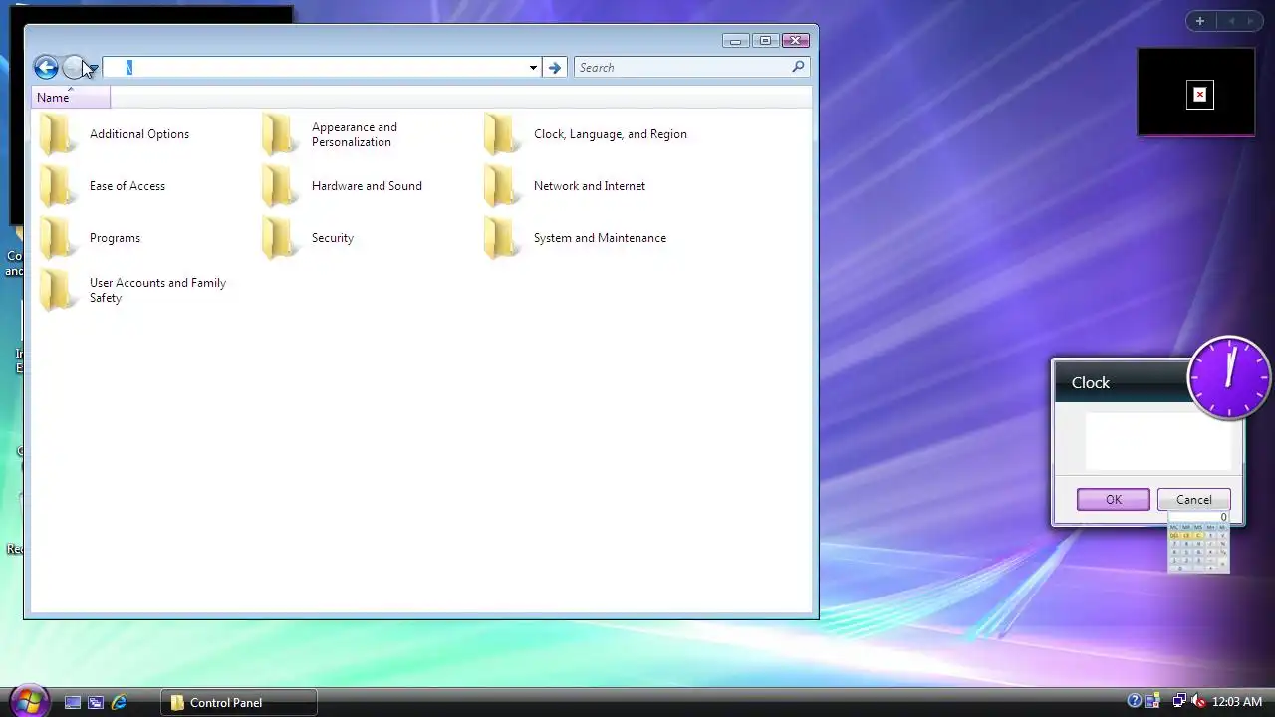The image size is (1275, 717).
Task: Click the sidebar previous gadgets arrow
Action: [1231, 21]
